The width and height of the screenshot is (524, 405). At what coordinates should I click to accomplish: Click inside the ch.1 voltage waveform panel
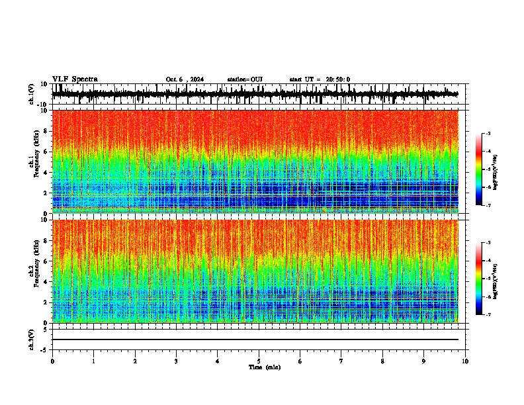point(259,94)
